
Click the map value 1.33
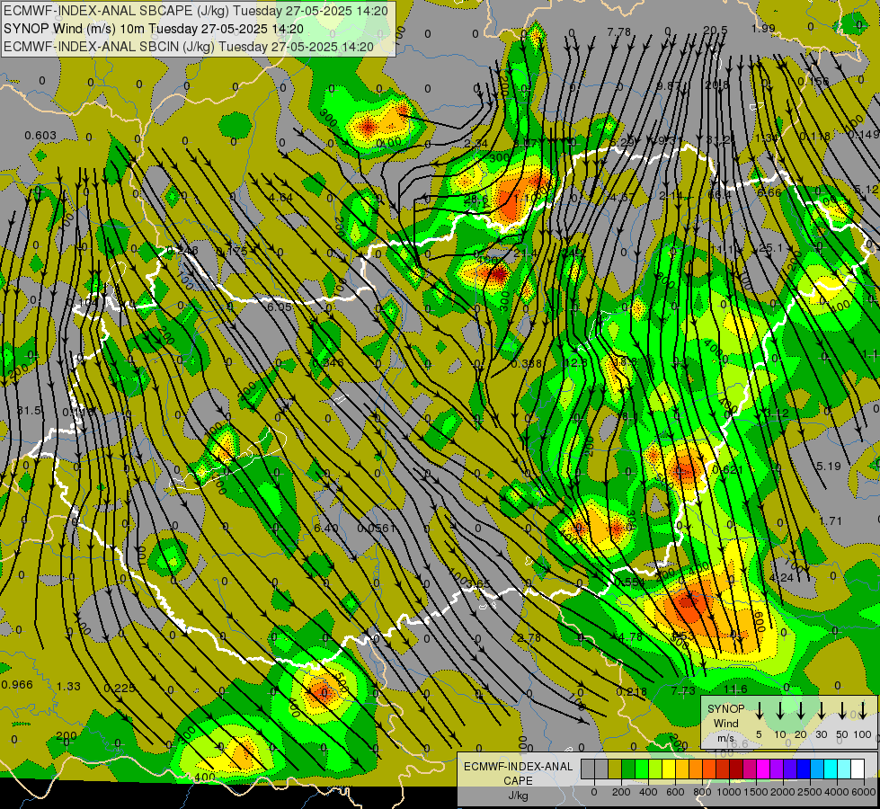[68, 687]
